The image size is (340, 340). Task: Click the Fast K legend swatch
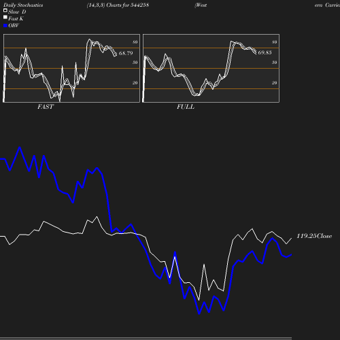(x=5, y=17)
